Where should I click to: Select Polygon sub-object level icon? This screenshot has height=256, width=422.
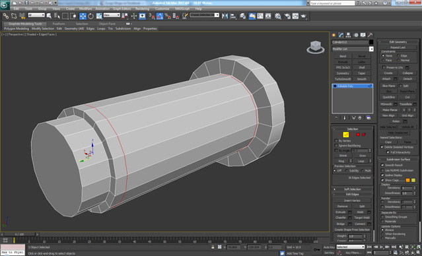pos(358,135)
